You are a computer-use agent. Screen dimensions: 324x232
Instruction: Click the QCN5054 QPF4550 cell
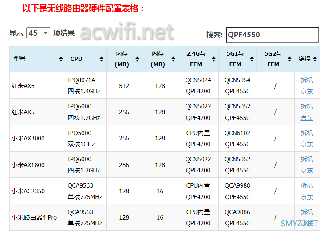point(237,85)
